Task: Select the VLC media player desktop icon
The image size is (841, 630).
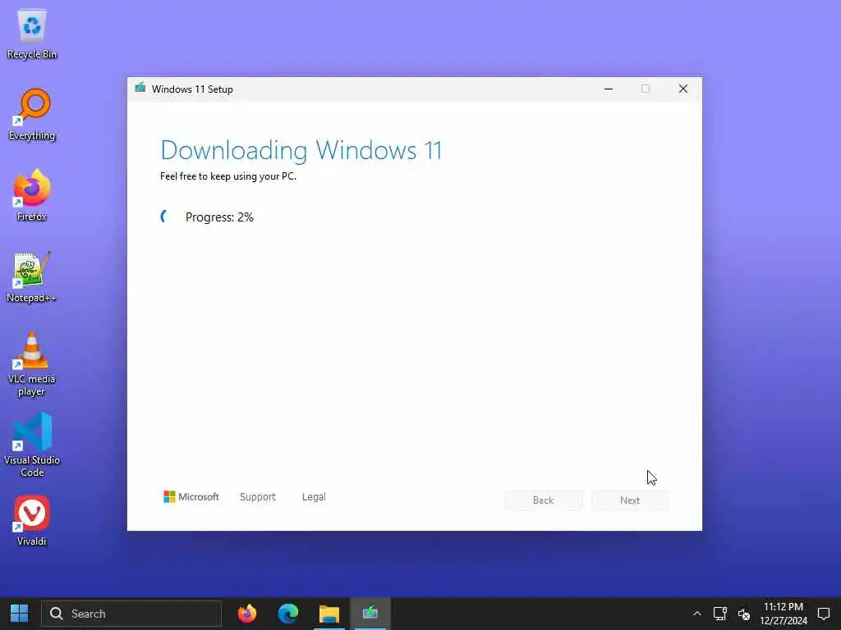Action: click(x=32, y=363)
